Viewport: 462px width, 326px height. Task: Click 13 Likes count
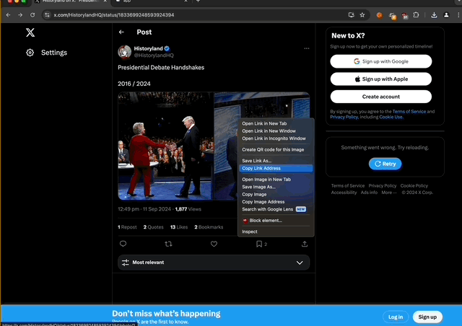pos(179,227)
